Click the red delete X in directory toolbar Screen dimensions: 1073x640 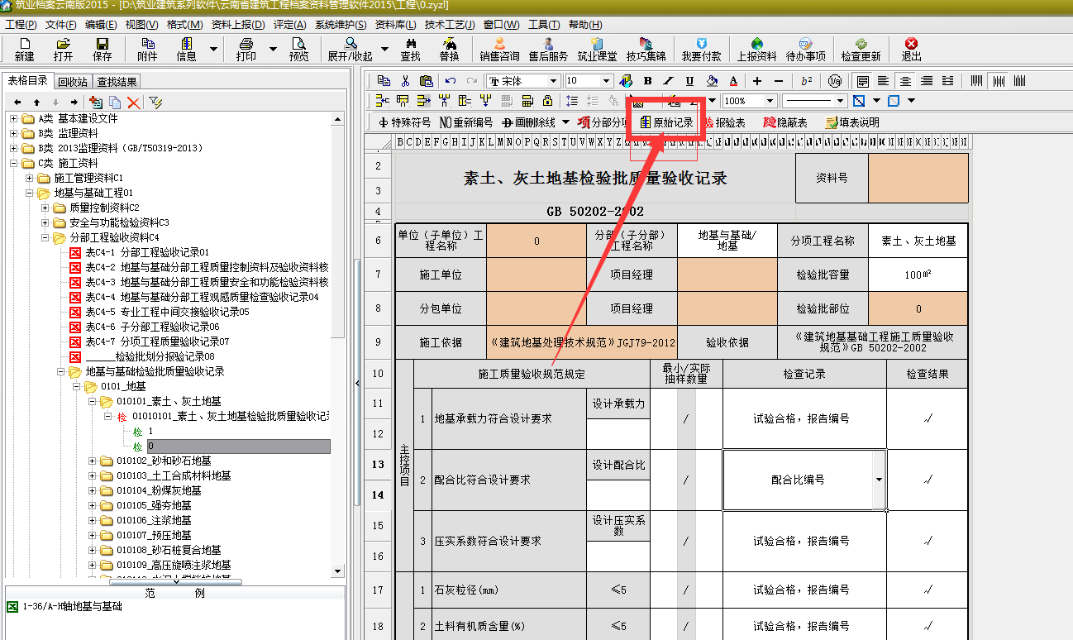coord(132,103)
